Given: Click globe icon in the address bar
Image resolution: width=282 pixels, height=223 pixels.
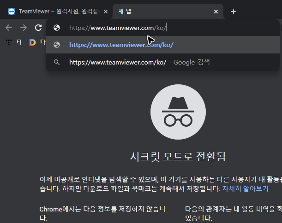Looking at the screenshot, I should tap(57, 28).
